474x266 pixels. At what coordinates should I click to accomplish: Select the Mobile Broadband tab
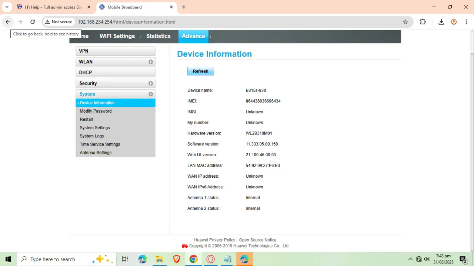(x=136, y=7)
